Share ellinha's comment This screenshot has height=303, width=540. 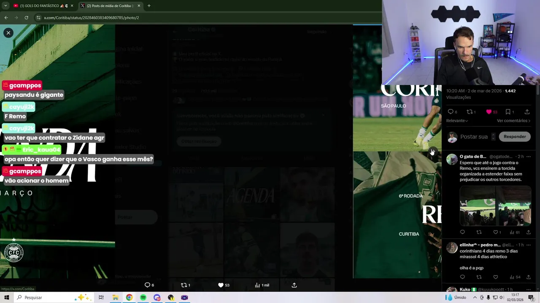tap(528, 277)
